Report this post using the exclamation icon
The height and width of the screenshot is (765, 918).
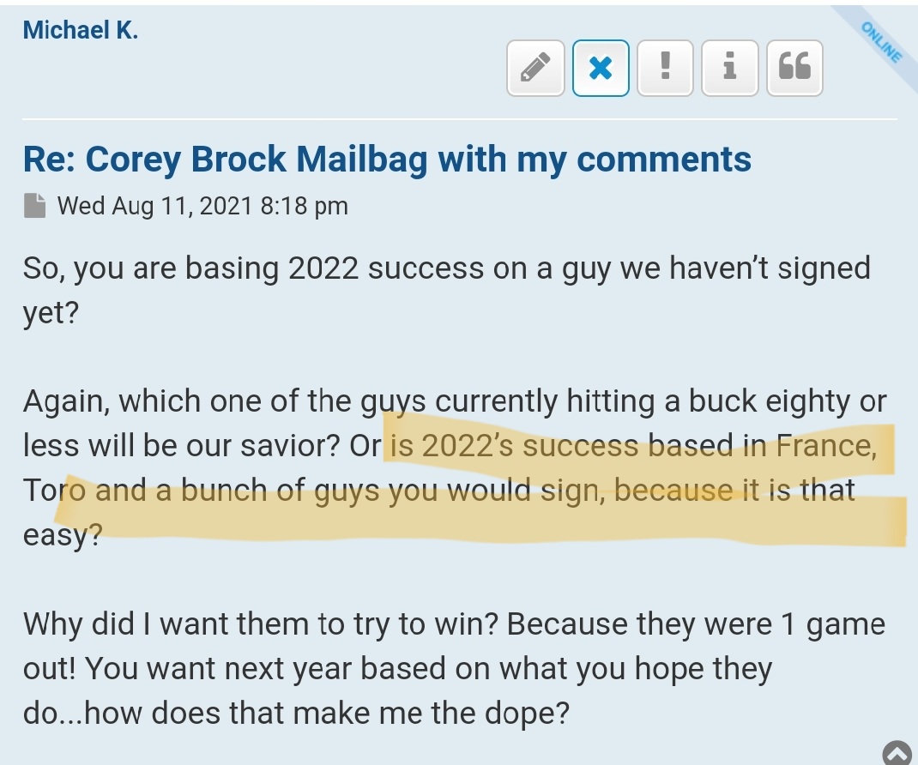(x=665, y=67)
